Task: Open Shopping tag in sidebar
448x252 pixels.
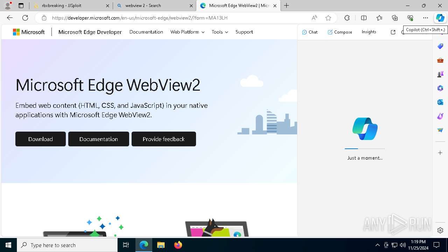Action: tap(440, 46)
